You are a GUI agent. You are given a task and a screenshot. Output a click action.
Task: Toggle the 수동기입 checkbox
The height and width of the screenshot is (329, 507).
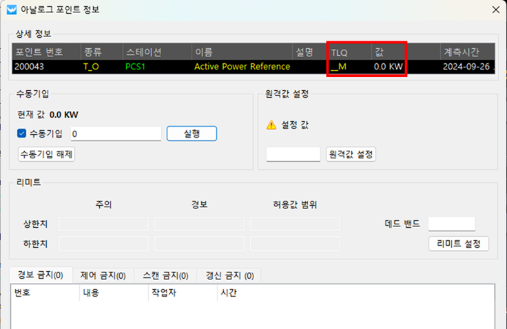click(22, 134)
